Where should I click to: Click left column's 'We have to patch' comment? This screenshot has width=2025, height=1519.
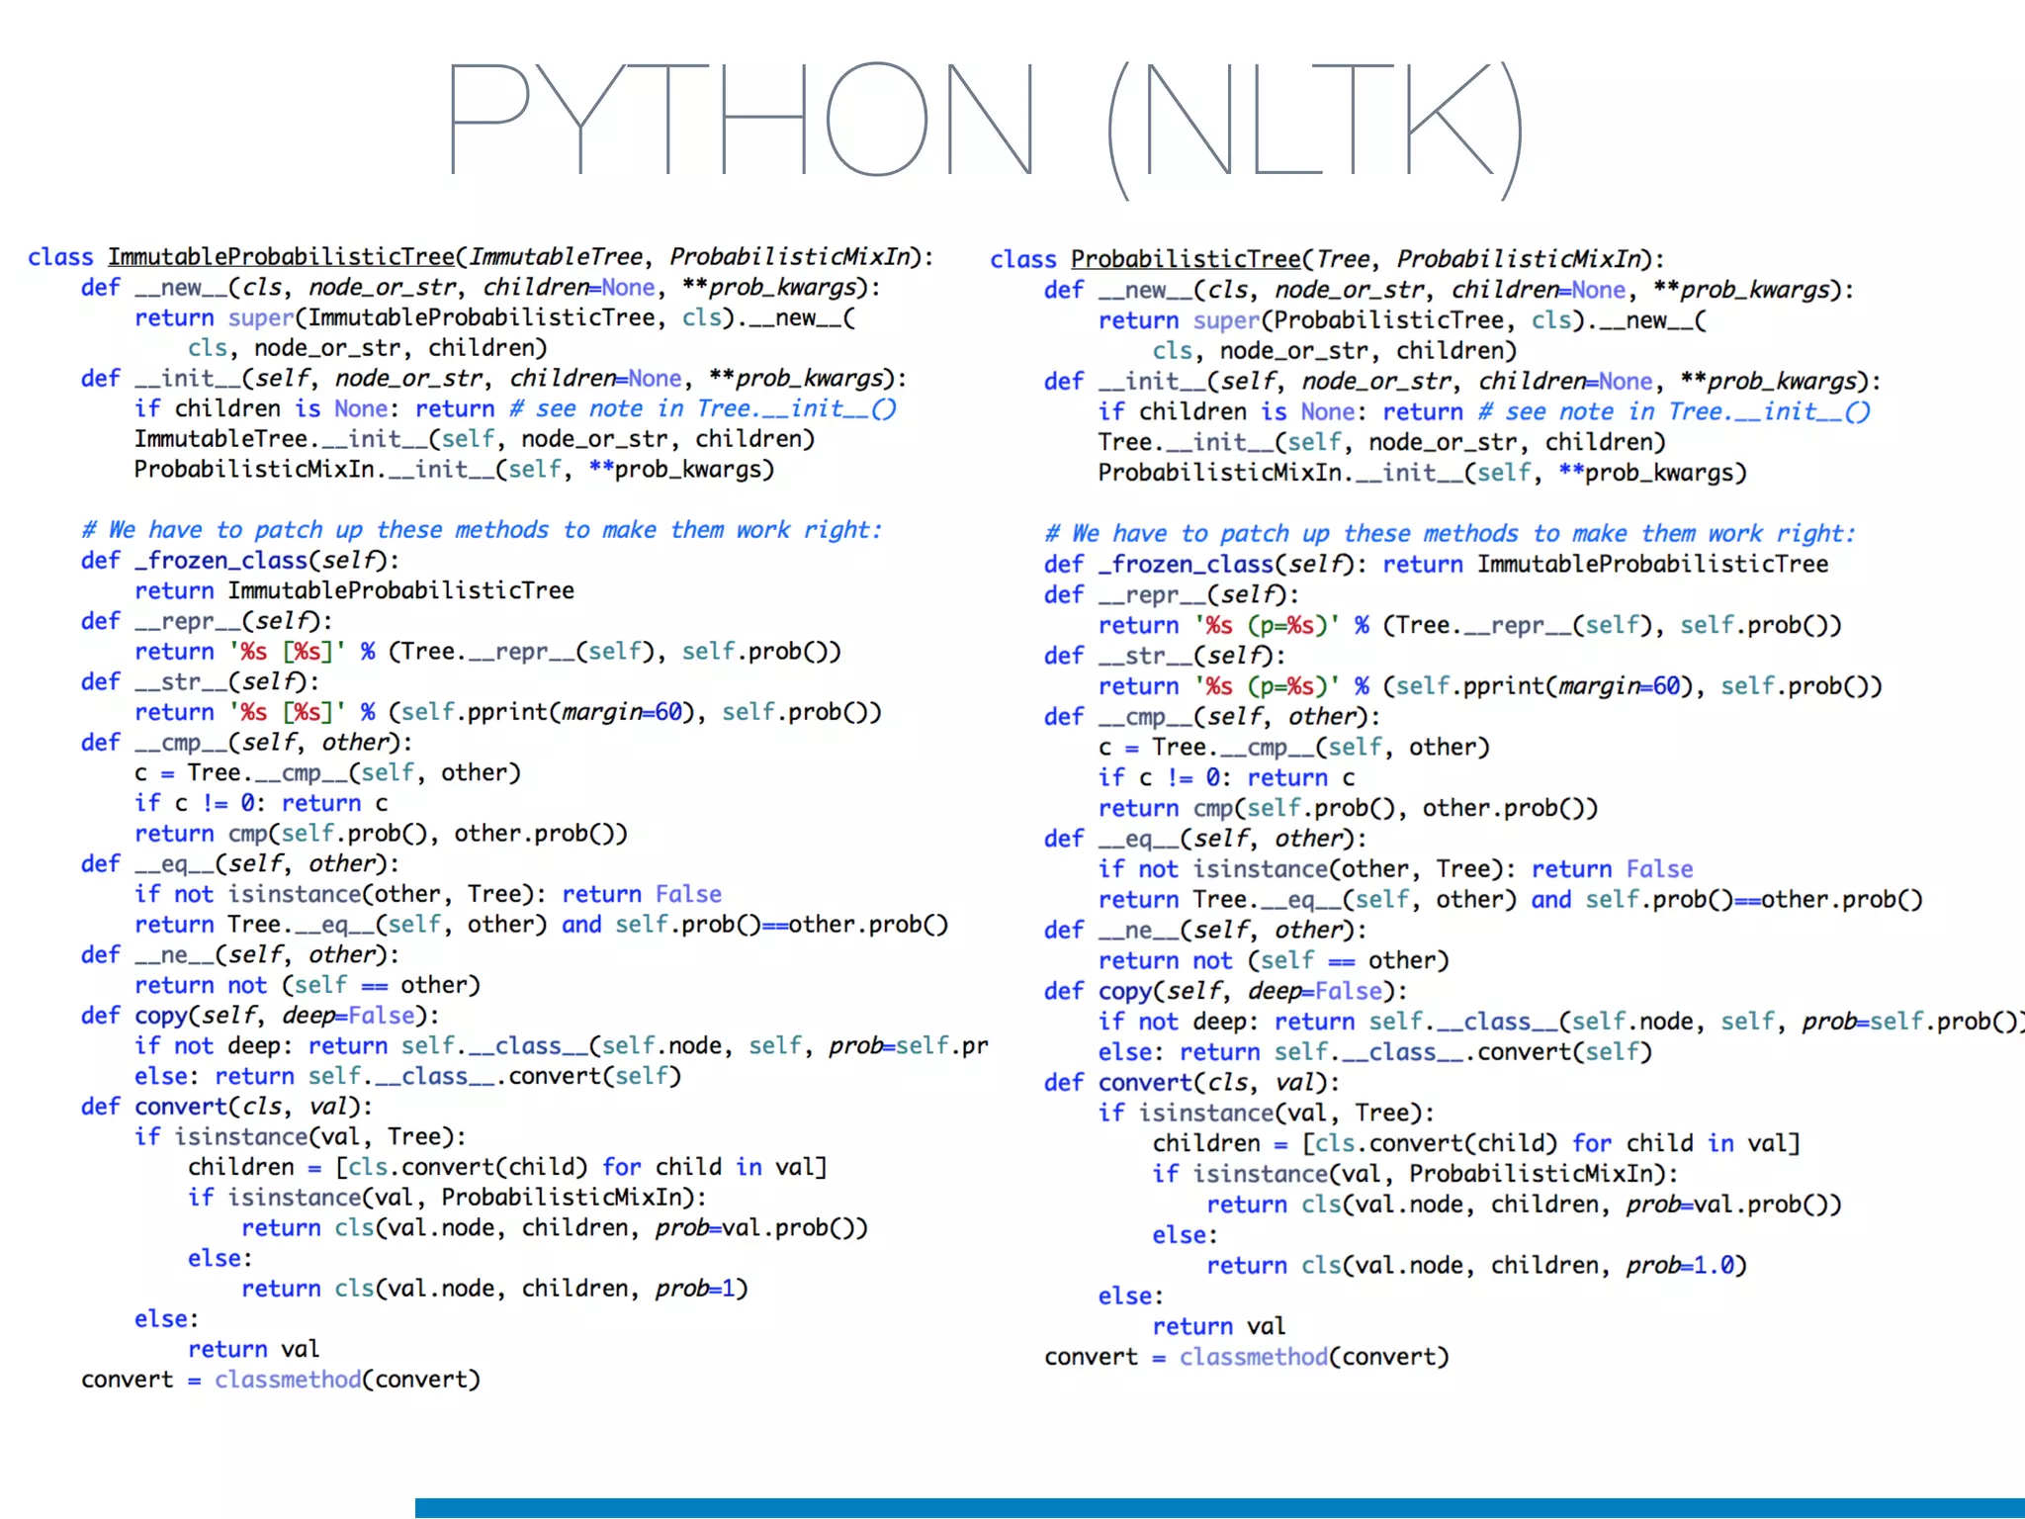481,530
